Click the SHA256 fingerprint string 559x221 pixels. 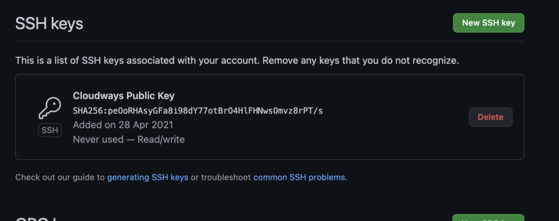(198, 111)
